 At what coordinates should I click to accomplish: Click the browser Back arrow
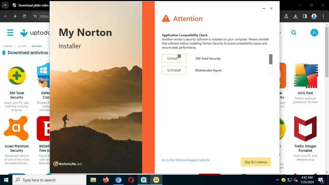(x=6, y=16)
